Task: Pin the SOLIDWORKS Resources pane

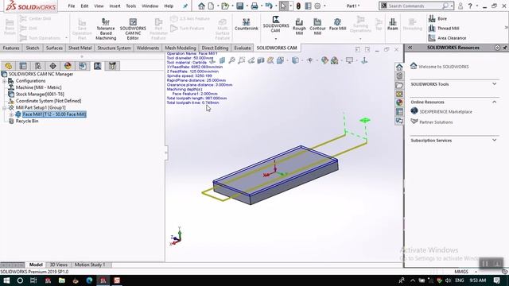Action: click(x=505, y=48)
